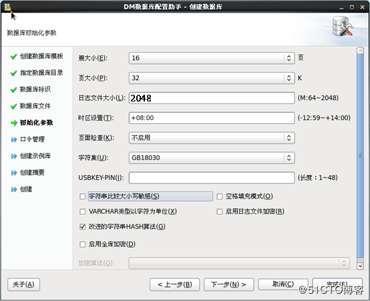
Task: Click the database tools icon in header
Action: (343, 26)
